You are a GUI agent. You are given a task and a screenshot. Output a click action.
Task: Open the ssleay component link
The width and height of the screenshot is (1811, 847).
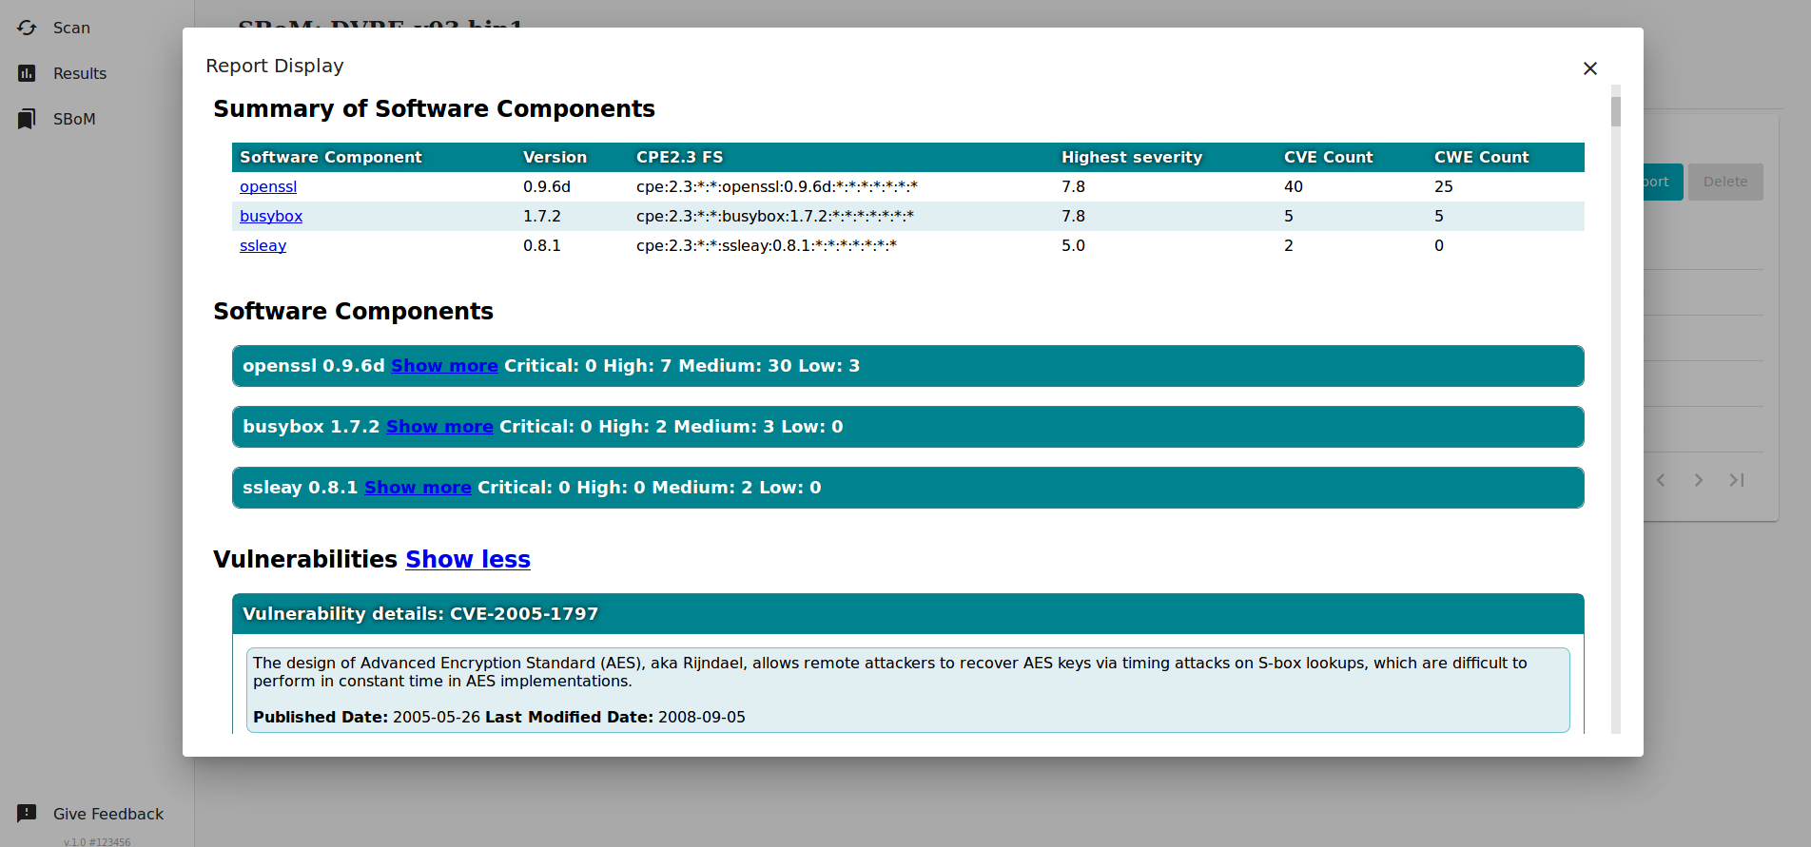coord(263,246)
